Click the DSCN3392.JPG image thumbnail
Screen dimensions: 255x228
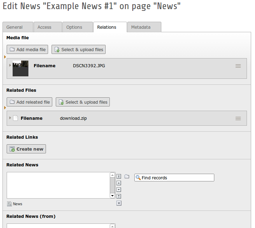pyautogui.click(x=20, y=68)
